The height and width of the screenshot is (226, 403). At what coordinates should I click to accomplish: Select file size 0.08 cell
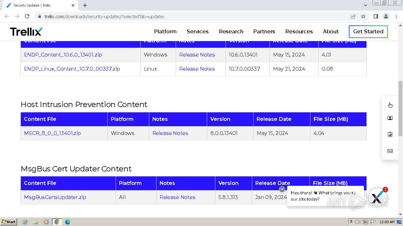(x=343, y=69)
